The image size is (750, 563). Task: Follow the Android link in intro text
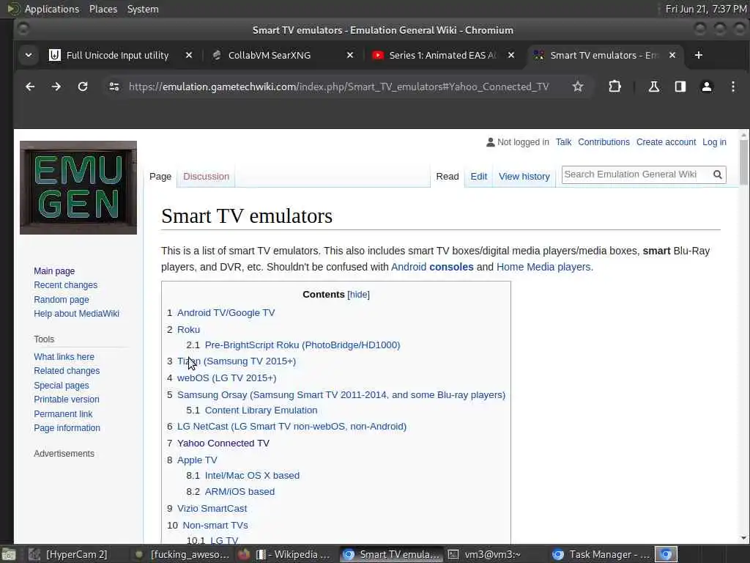pyautogui.click(x=409, y=267)
